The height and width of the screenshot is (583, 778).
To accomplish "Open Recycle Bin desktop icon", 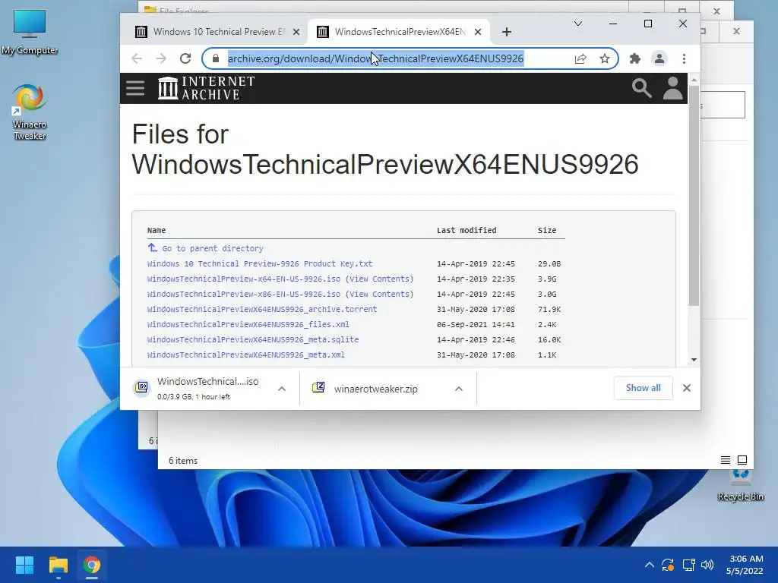I will tap(740, 485).
